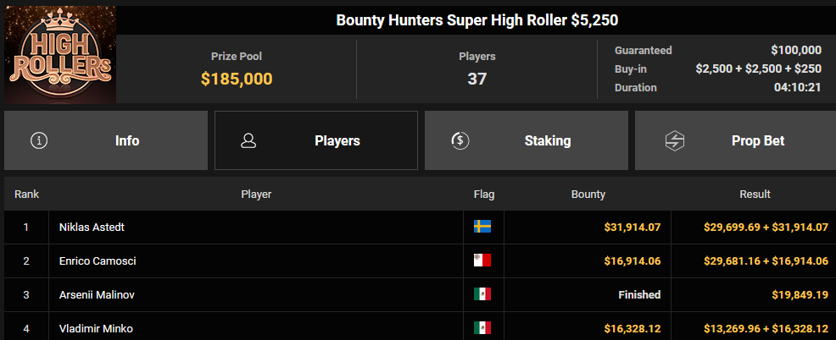Click the Mexican flag for Vladimir Minko
Image resolution: width=836 pixels, height=340 pixels.
pos(482,328)
